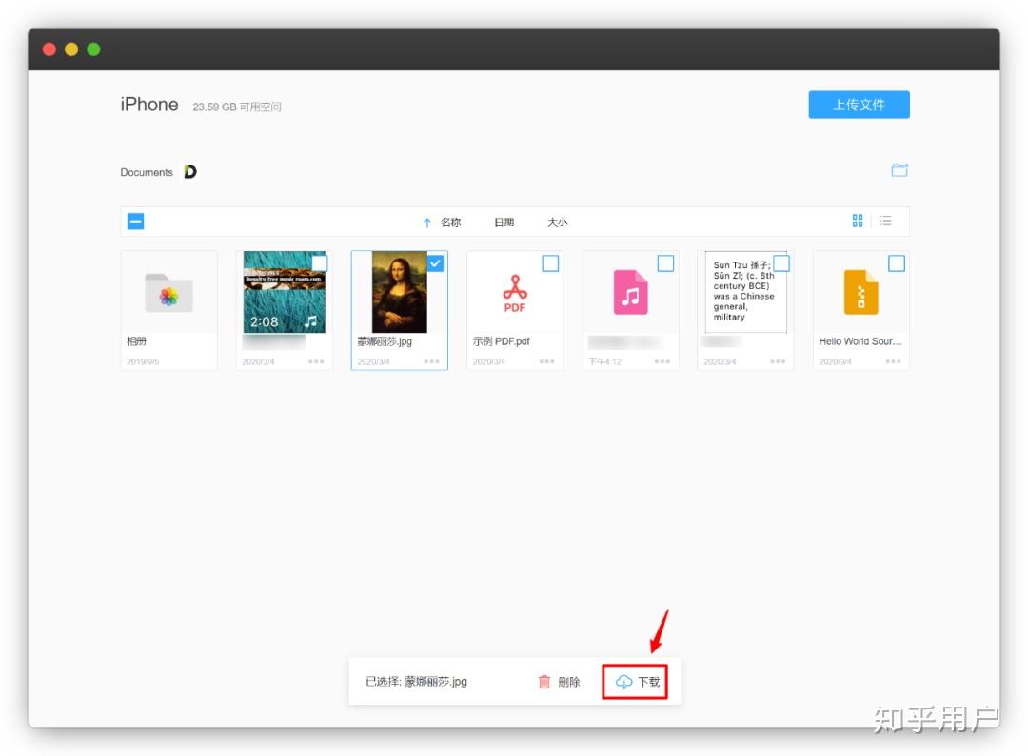Screen dimensions: 1028x756
Task: Close the window with the red button
Action: tap(49, 49)
